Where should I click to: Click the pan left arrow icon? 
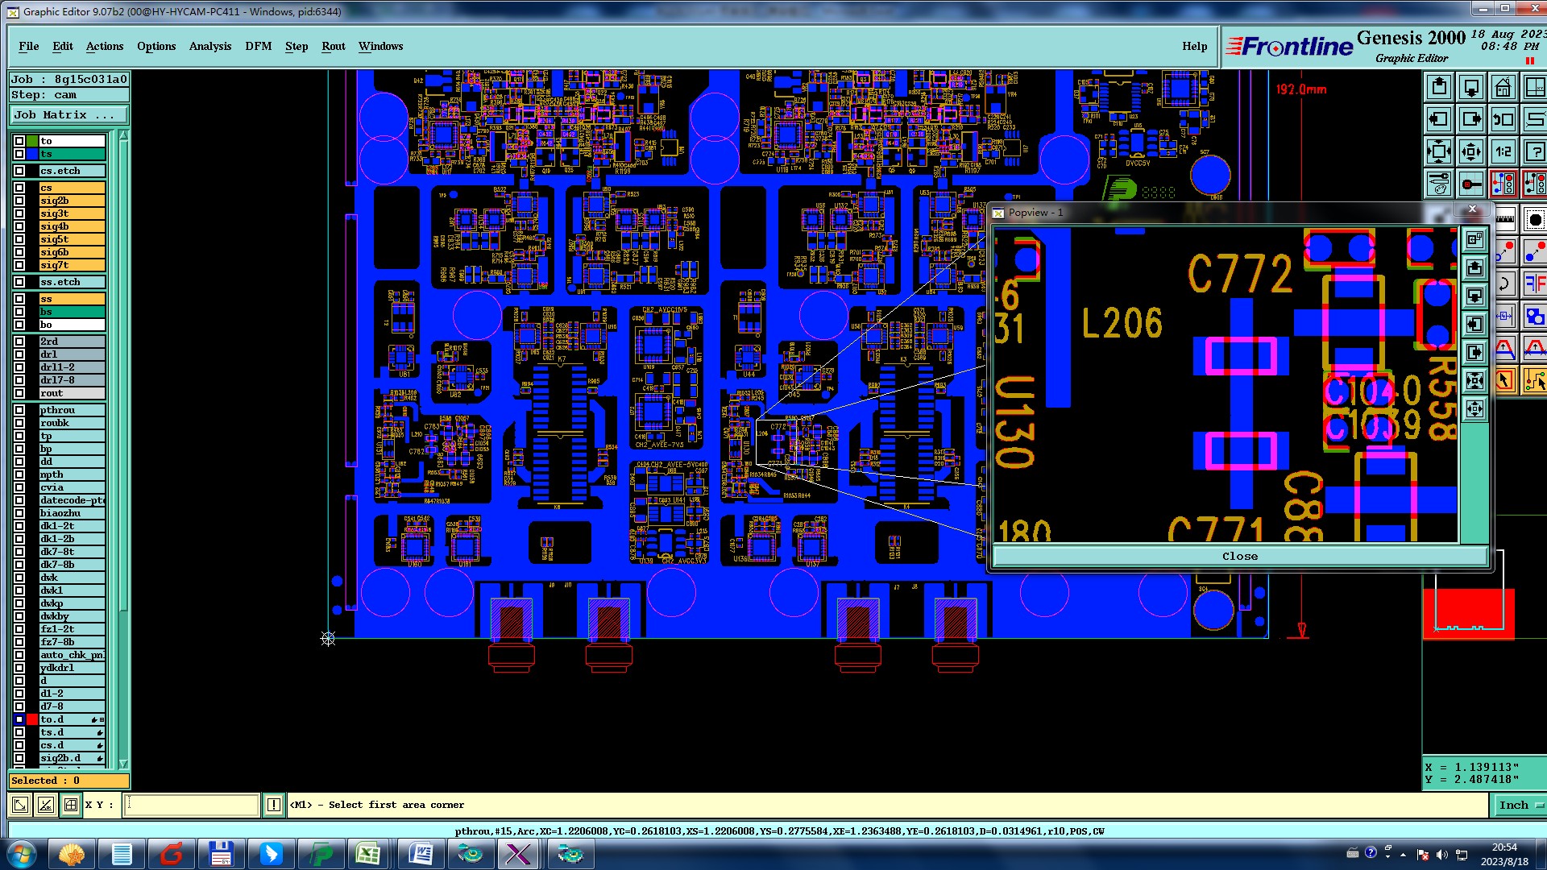pos(1438,119)
